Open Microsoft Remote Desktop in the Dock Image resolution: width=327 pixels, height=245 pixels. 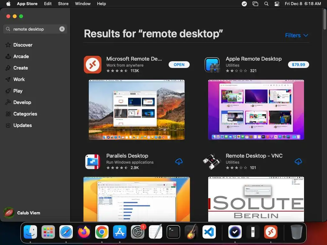(x=271, y=232)
